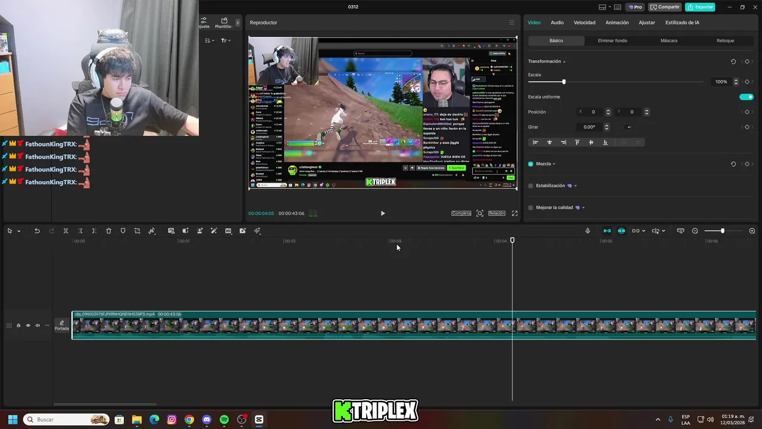Toggle auto snapping teal icon
Screen dimensions: 762x429
pyautogui.click(x=622, y=231)
